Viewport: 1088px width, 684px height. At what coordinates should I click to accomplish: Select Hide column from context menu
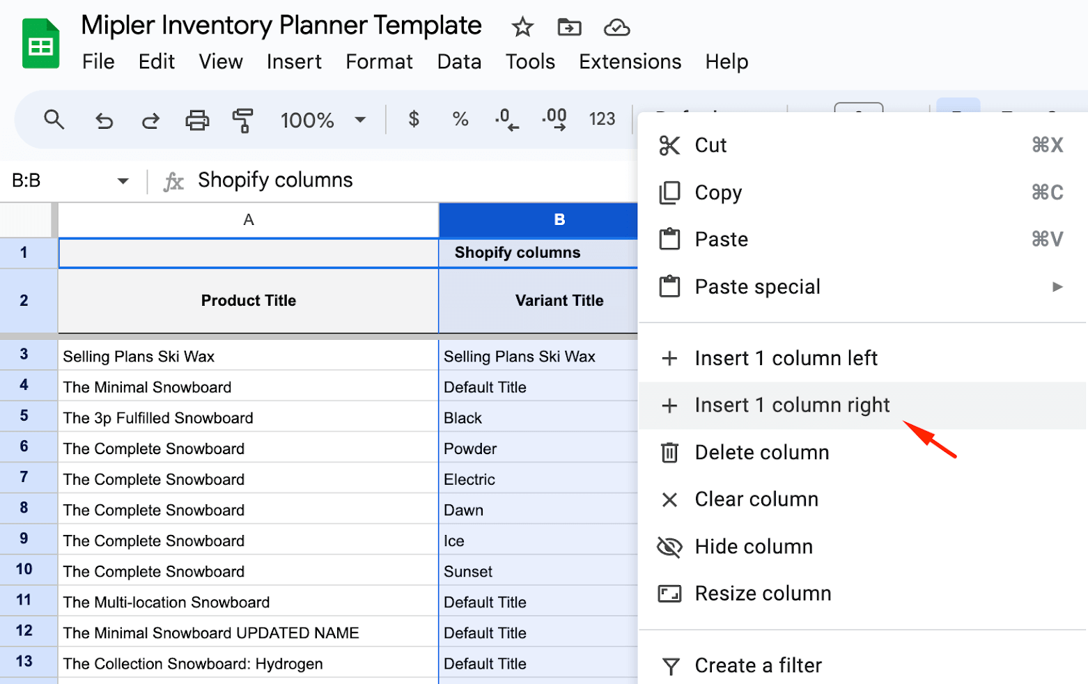754,547
